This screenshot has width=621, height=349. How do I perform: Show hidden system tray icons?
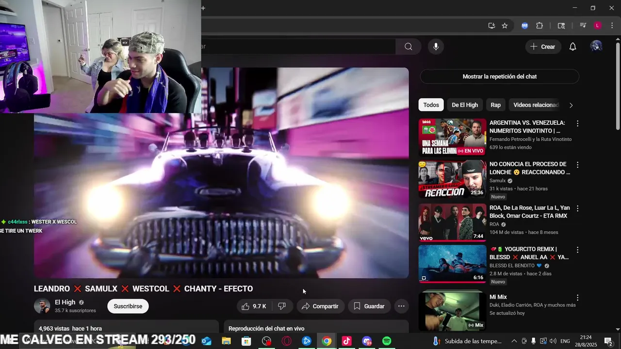tap(514, 341)
